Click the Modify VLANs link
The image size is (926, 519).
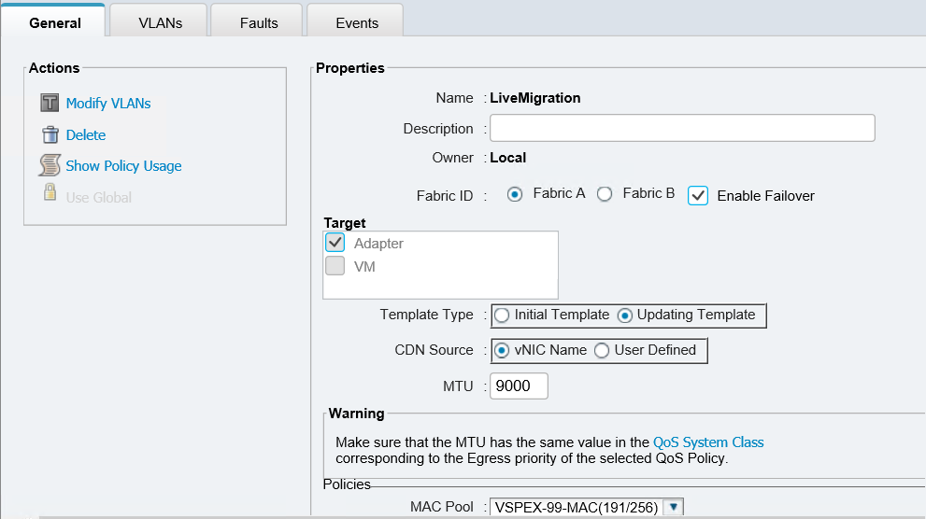click(x=108, y=104)
